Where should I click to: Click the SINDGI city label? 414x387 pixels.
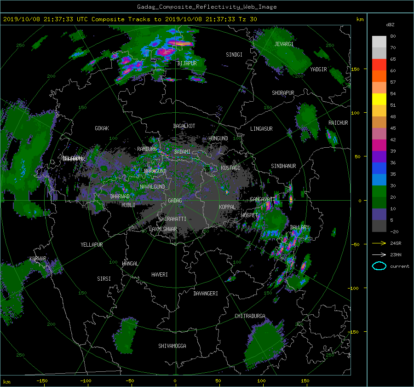pyautogui.click(x=234, y=55)
